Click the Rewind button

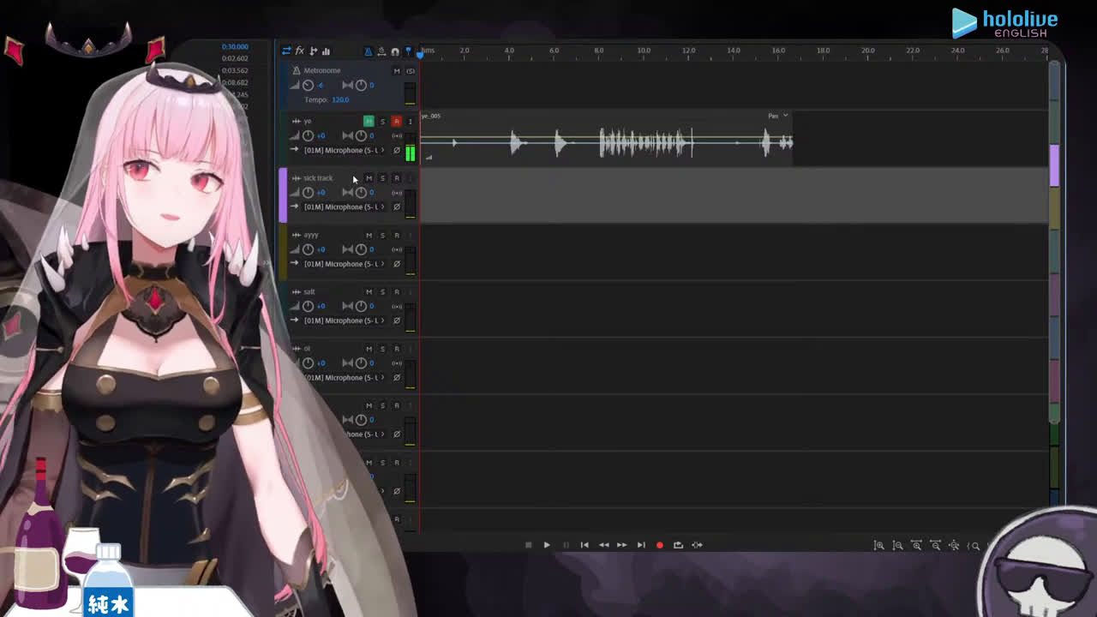(603, 545)
